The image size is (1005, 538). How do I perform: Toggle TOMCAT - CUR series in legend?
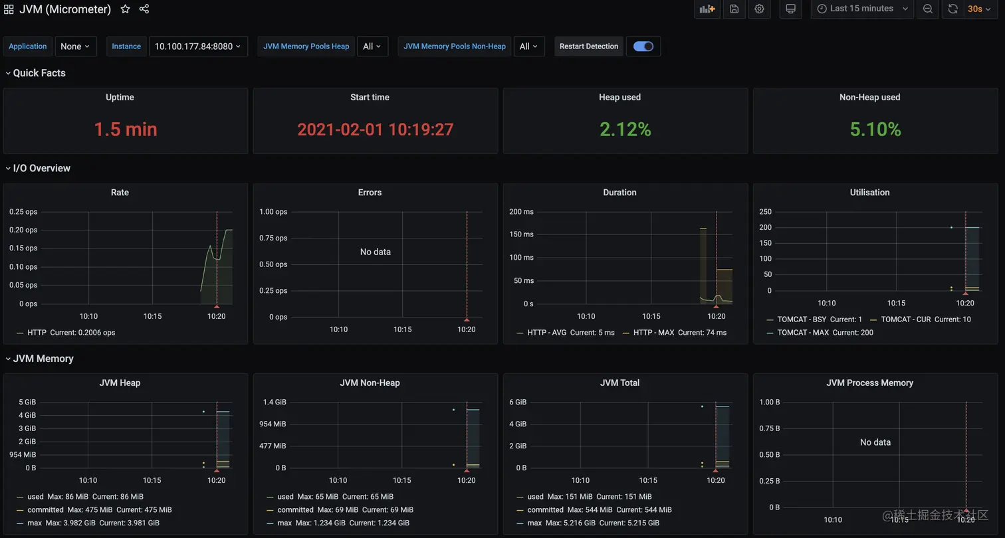pos(906,319)
